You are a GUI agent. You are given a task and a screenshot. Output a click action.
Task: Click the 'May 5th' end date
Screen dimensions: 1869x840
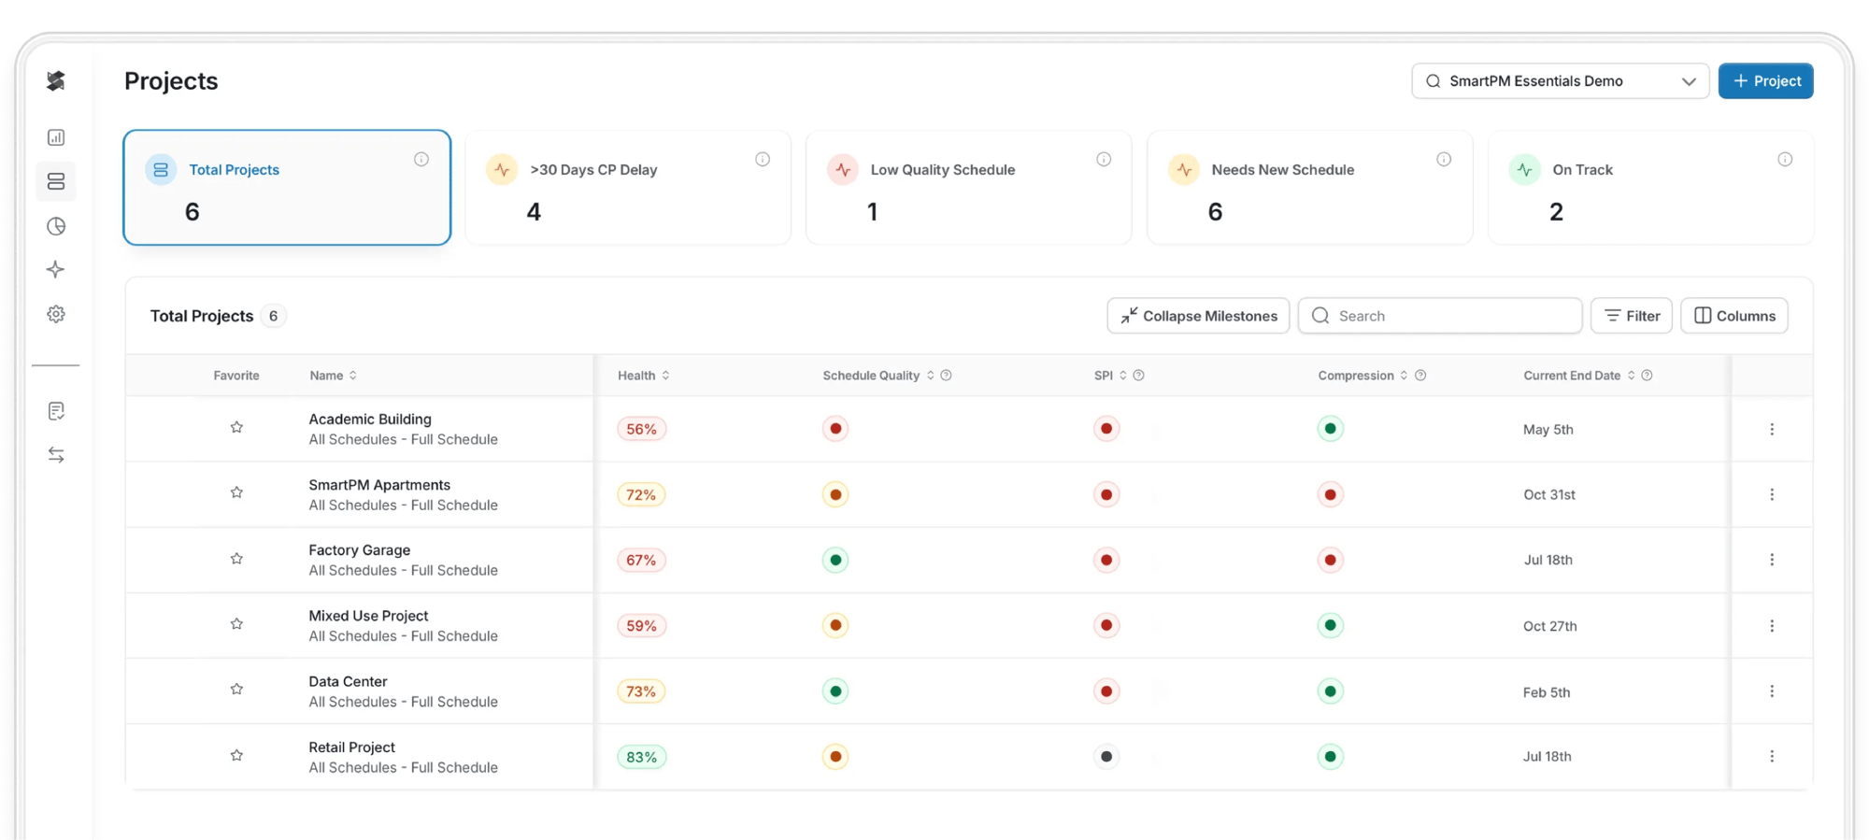(1548, 430)
